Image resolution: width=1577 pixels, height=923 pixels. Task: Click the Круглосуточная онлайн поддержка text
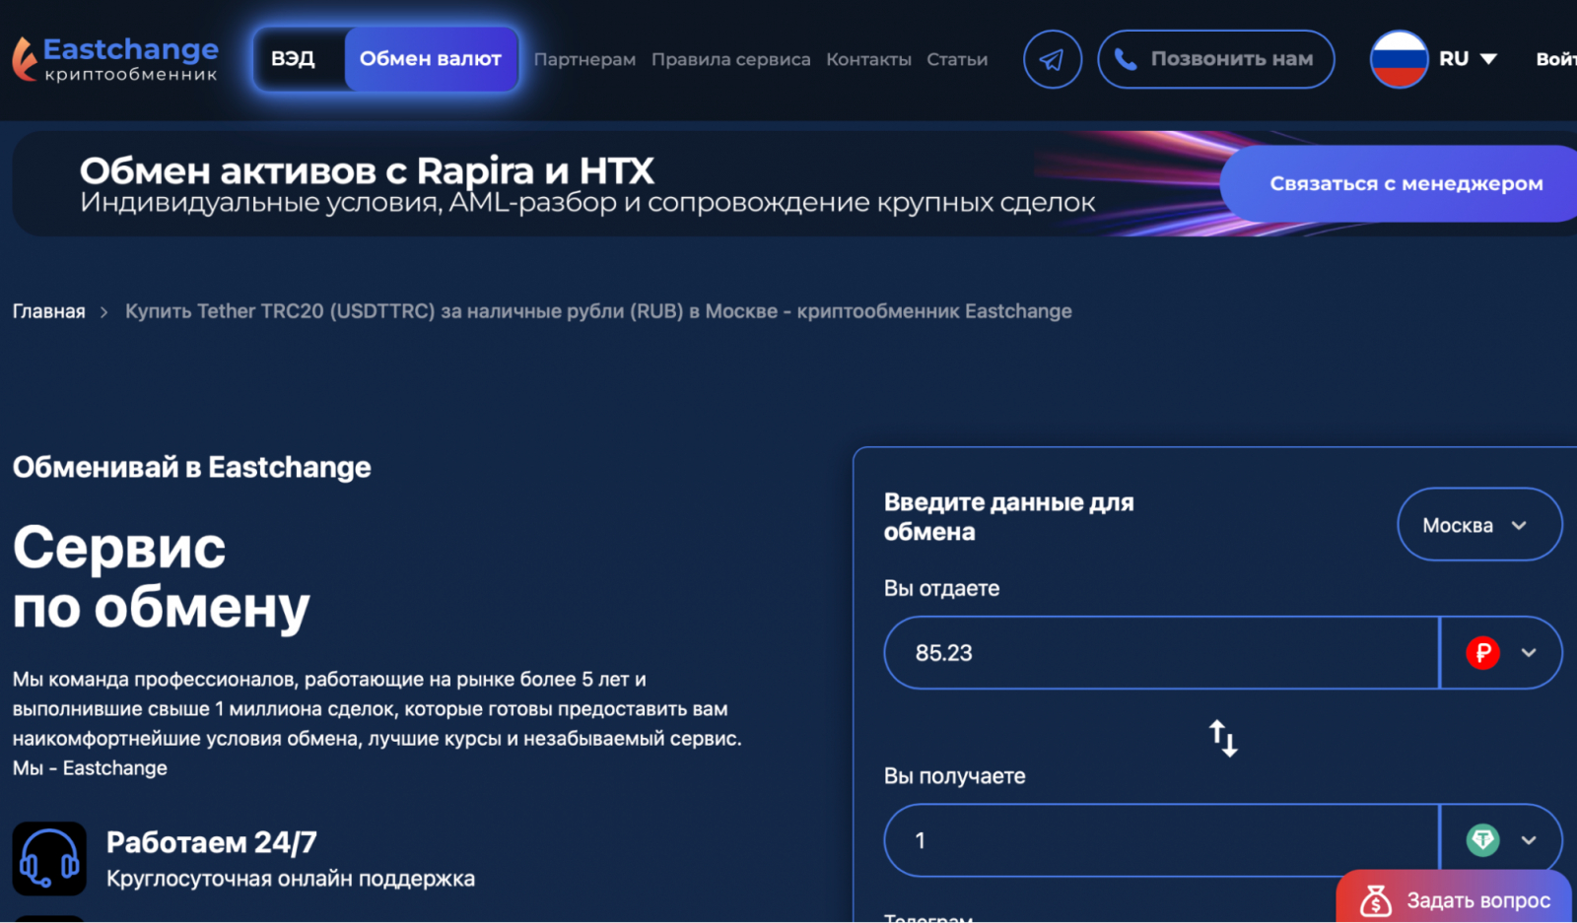coord(291,879)
